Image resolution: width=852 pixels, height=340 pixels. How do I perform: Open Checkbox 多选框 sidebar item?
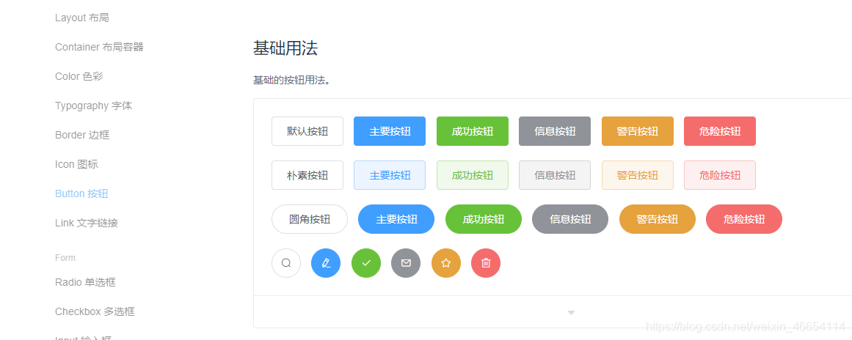pyautogui.click(x=95, y=312)
